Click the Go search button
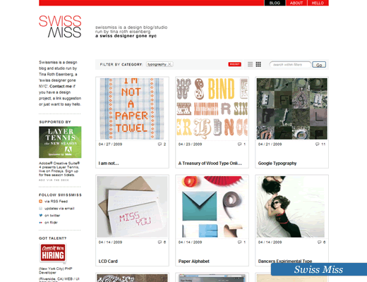Screen dimensions: 367x282 pos(319,65)
